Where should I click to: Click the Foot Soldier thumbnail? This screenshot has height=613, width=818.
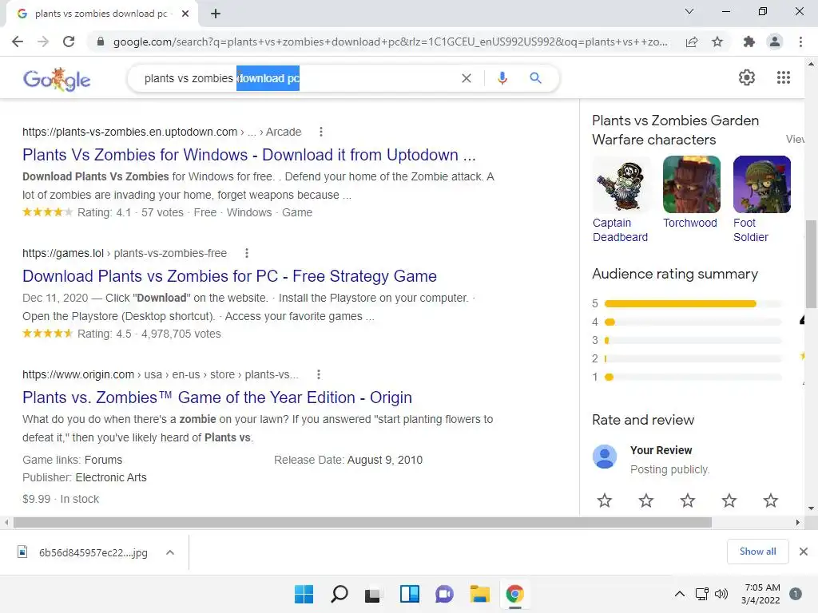coord(761,184)
